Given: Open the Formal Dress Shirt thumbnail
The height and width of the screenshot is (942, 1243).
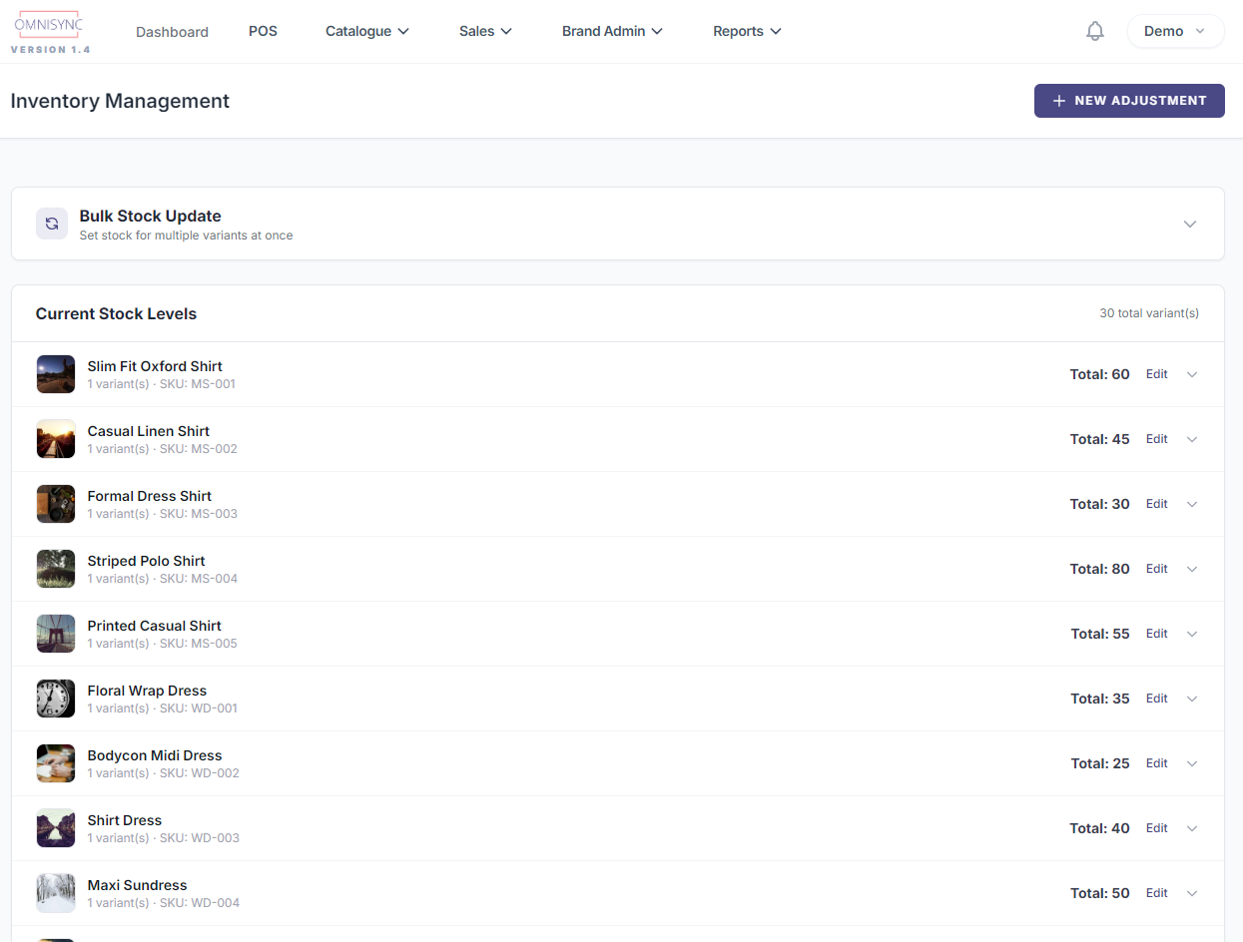Looking at the screenshot, I should point(56,504).
